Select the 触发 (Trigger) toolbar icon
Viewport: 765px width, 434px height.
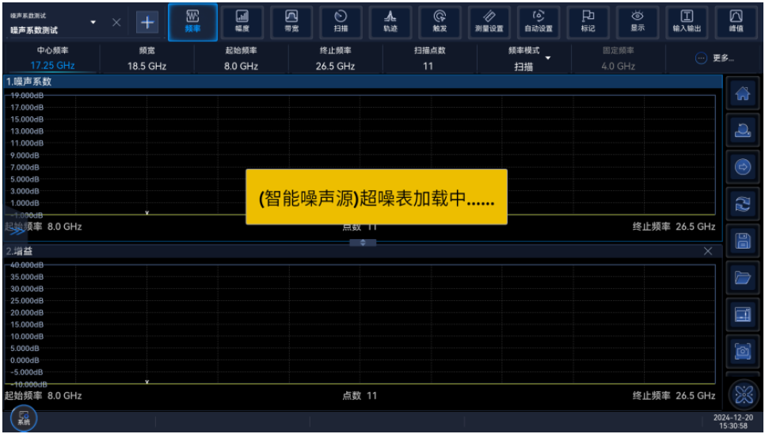click(440, 21)
